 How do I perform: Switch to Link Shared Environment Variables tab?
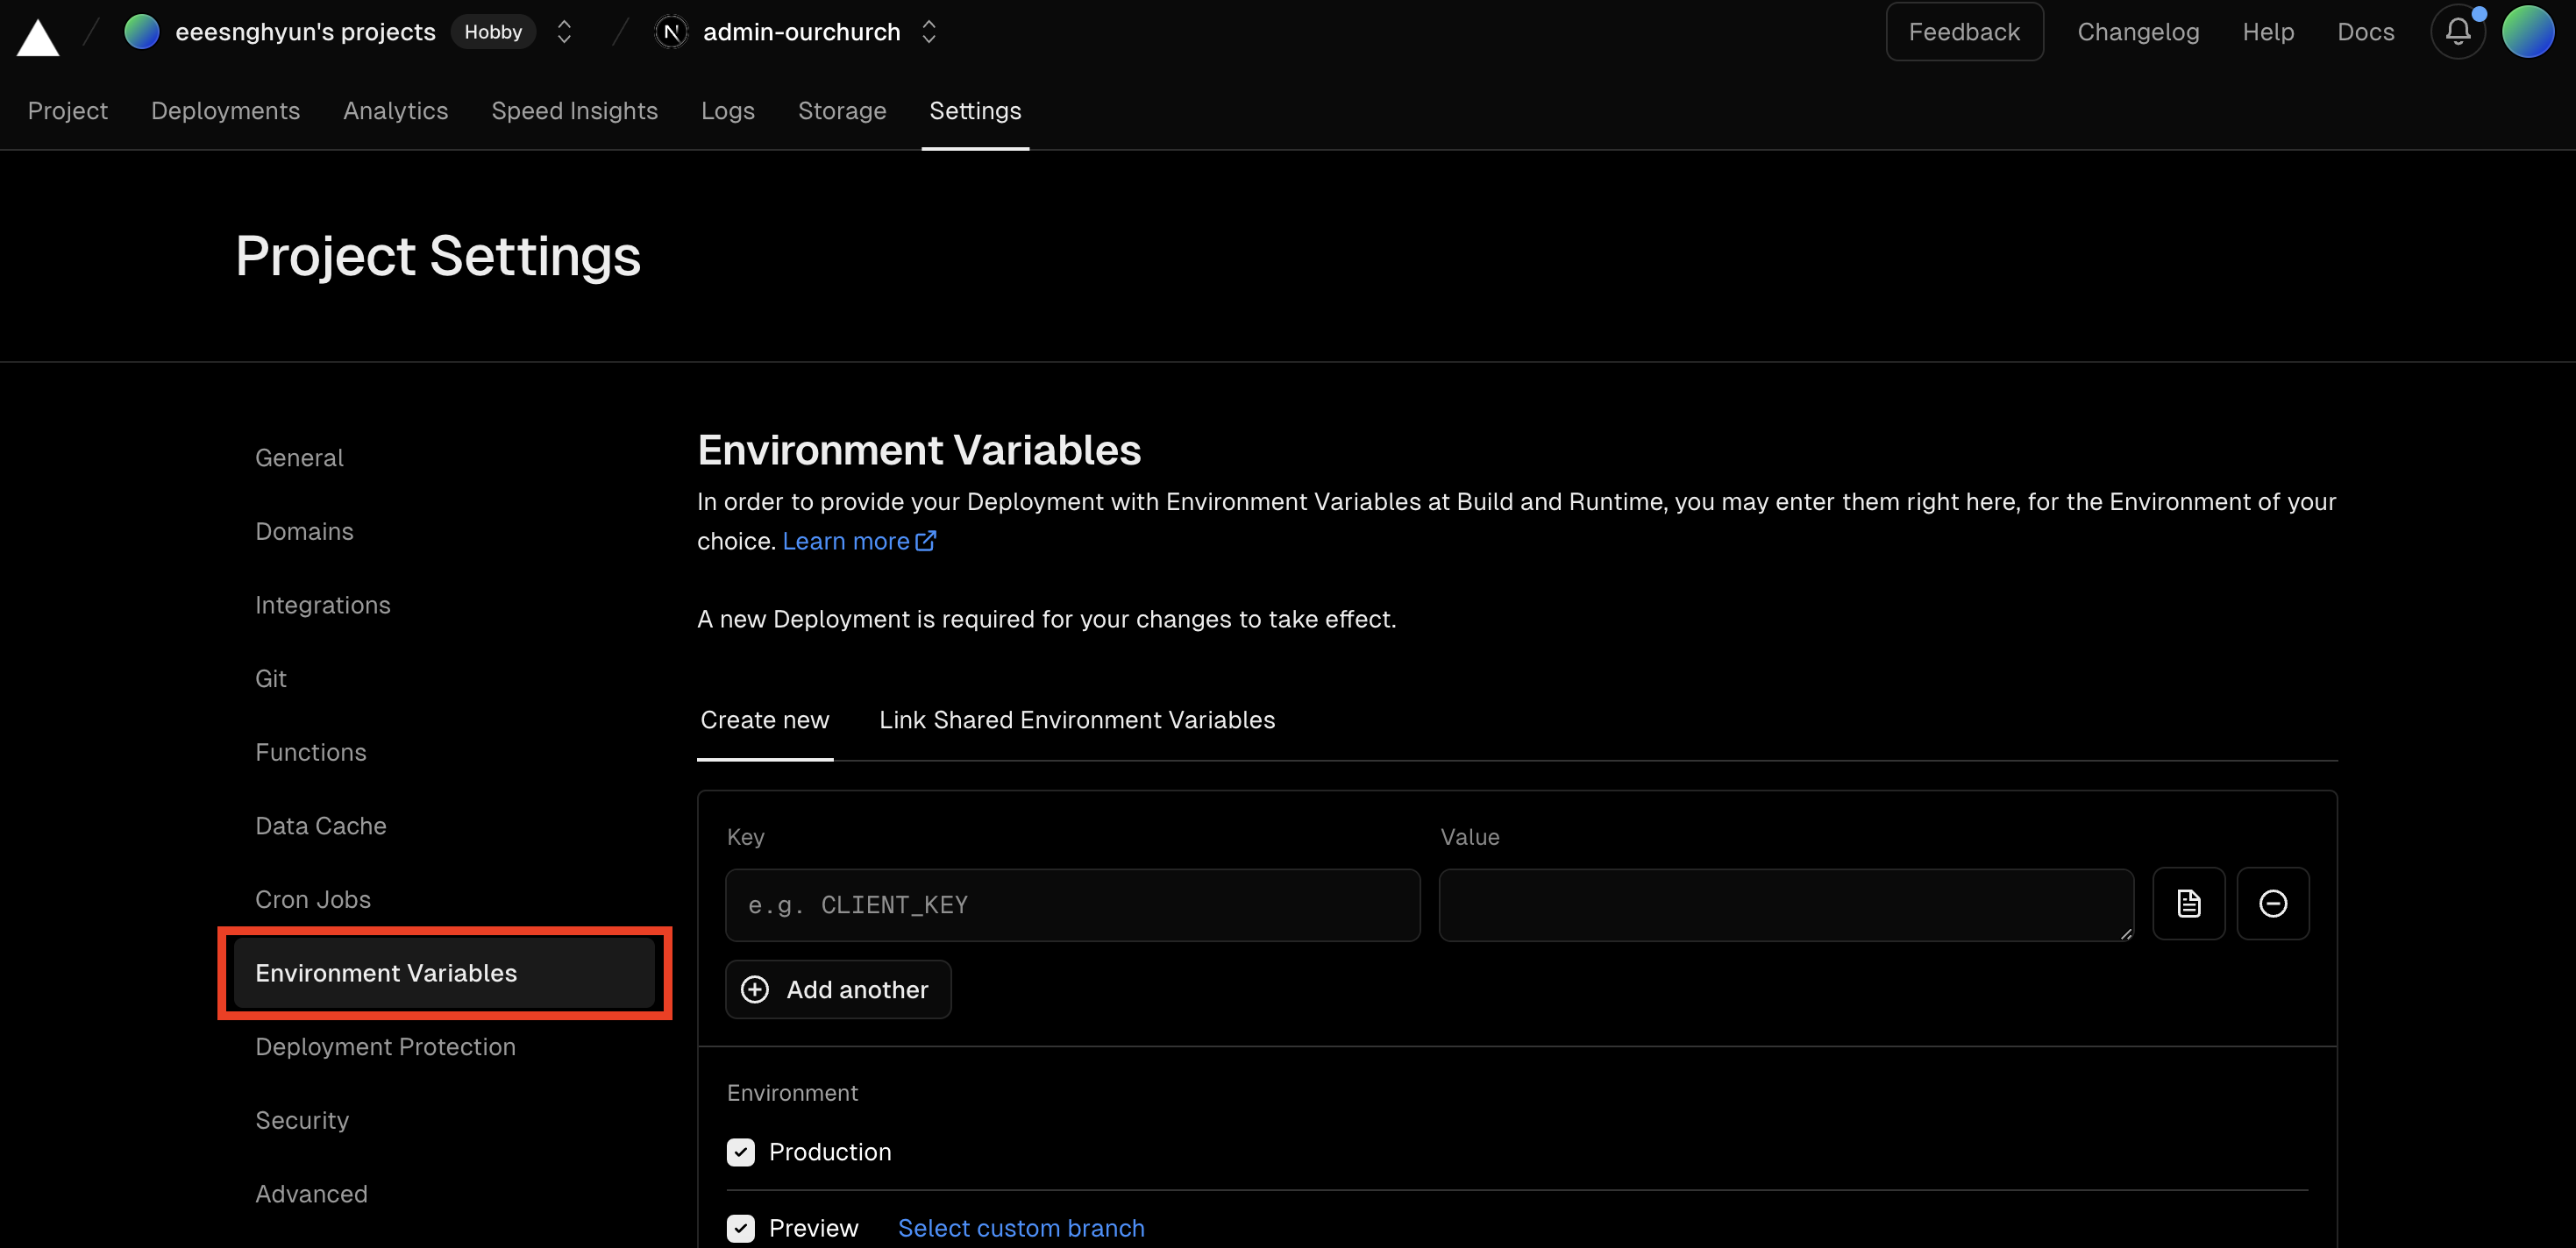point(1076,720)
